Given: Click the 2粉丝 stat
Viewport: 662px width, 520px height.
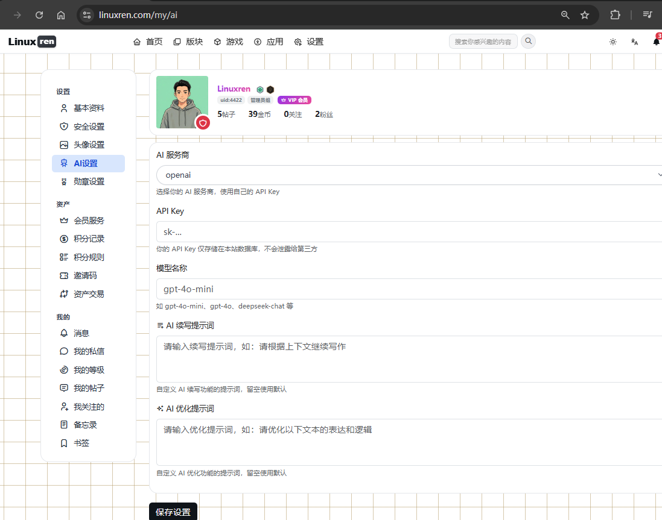Looking at the screenshot, I should [x=324, y=114].
